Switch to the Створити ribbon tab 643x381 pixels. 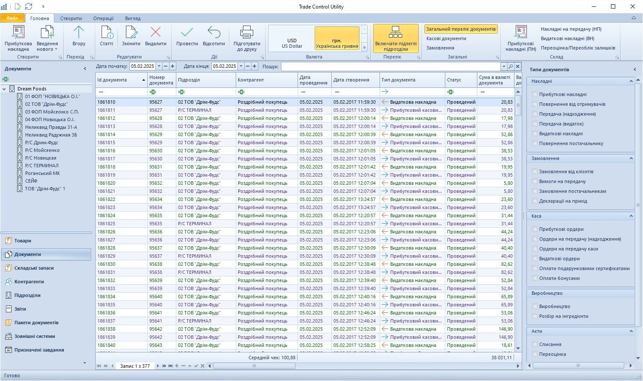71,18
